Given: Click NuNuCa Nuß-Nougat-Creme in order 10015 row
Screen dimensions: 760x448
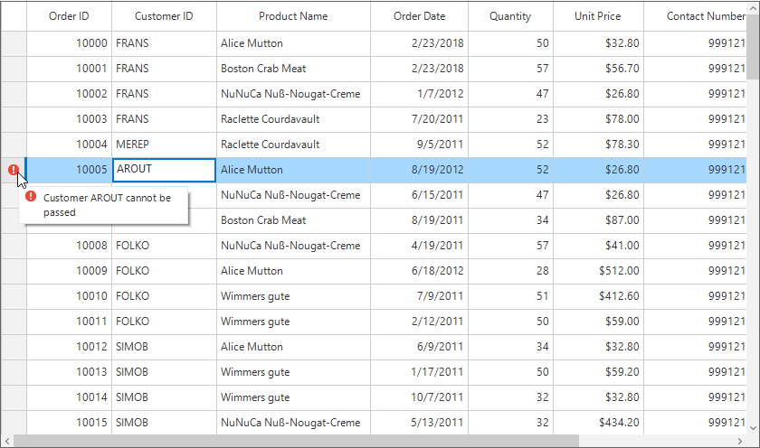Looking at the screenshot, I should click(294, 423).
